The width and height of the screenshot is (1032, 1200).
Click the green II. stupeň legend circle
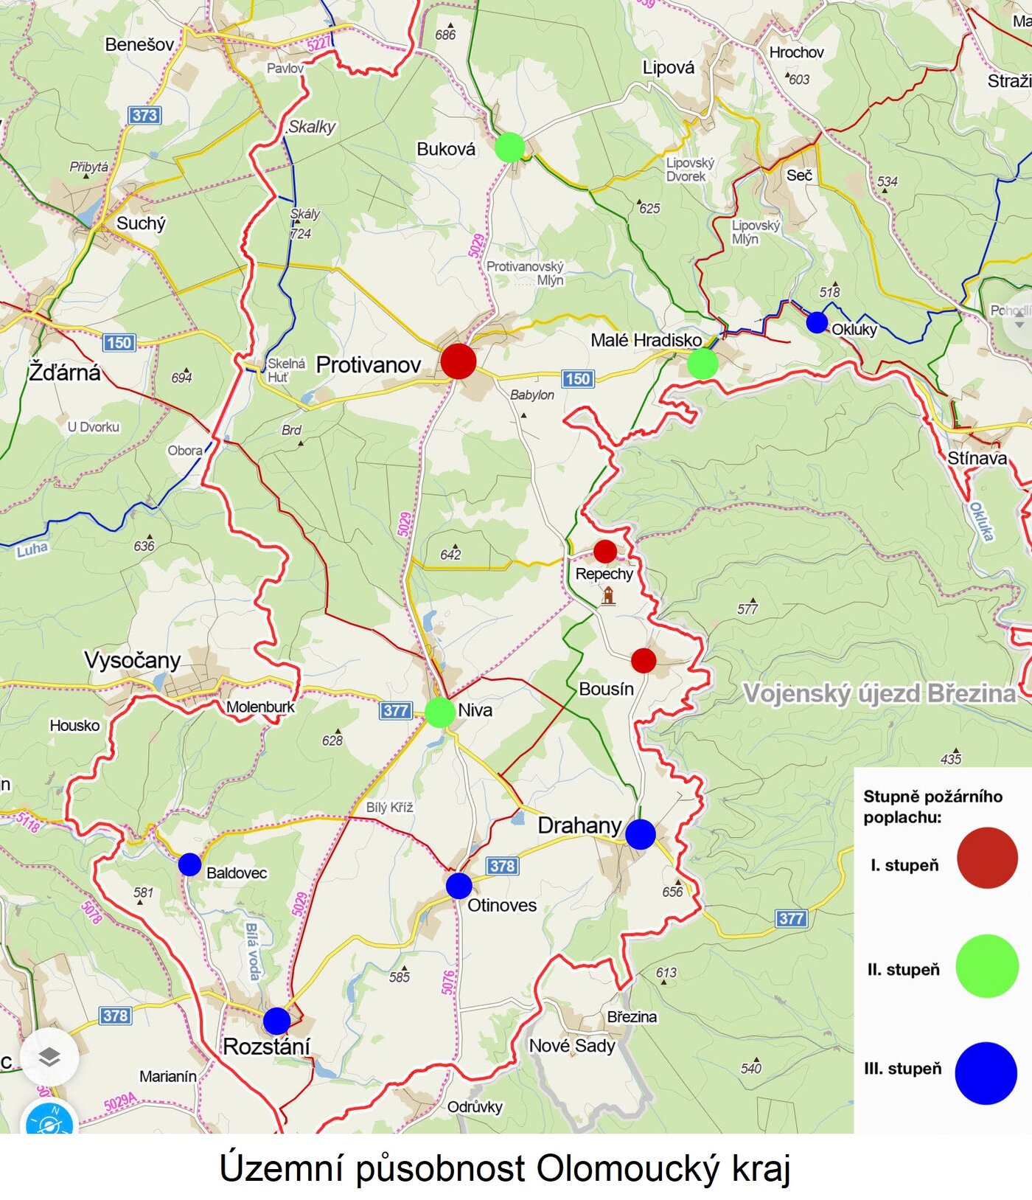pos(987,965)
